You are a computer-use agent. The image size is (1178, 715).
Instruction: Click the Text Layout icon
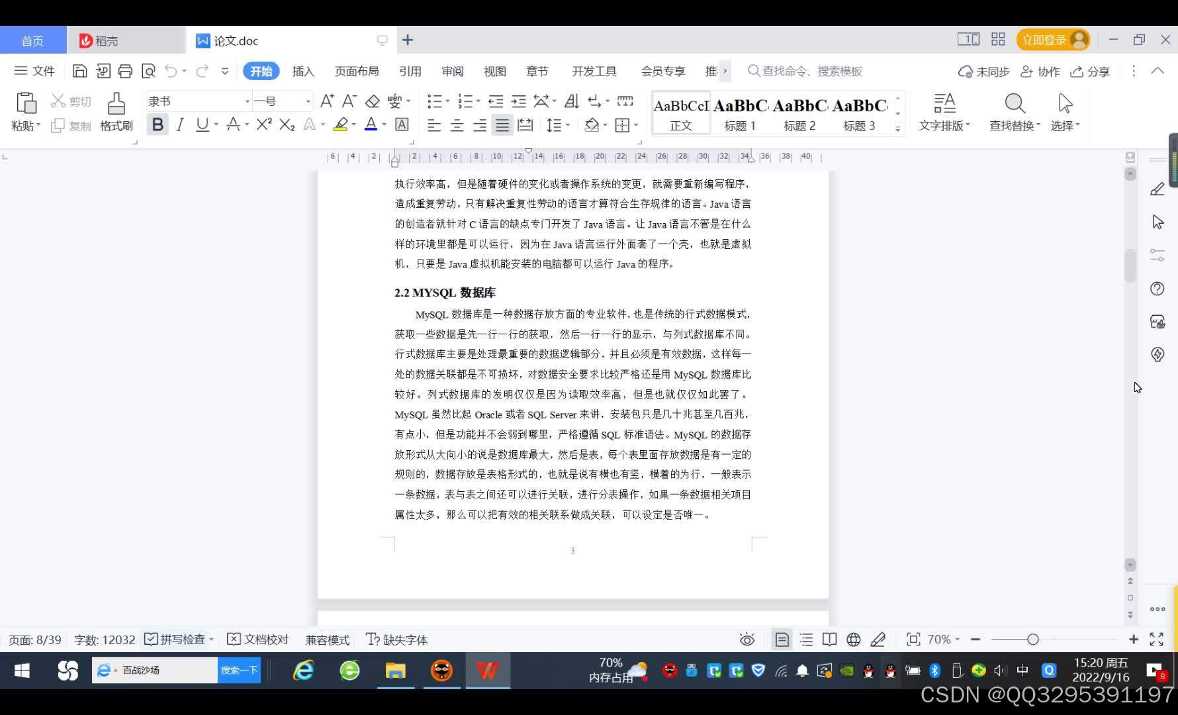944,103
